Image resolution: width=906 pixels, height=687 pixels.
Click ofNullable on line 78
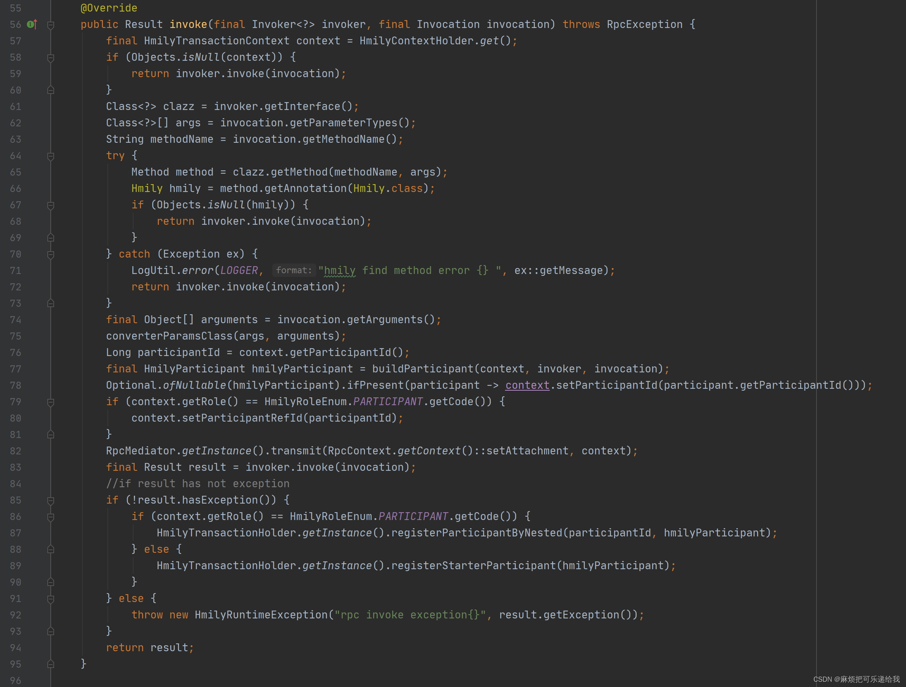point(195,385)
